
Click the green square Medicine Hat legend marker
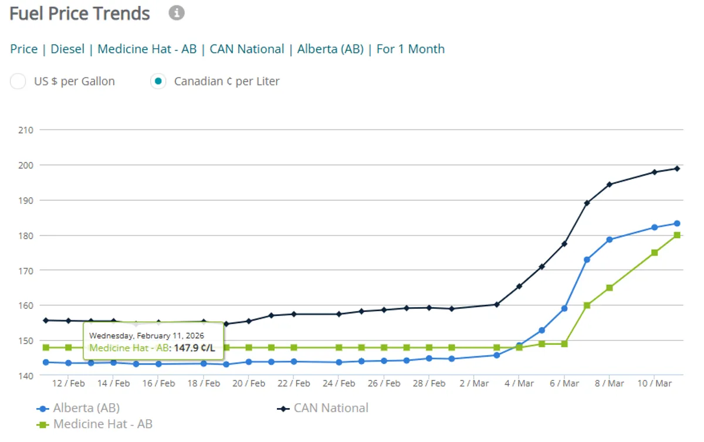(42, 424)
